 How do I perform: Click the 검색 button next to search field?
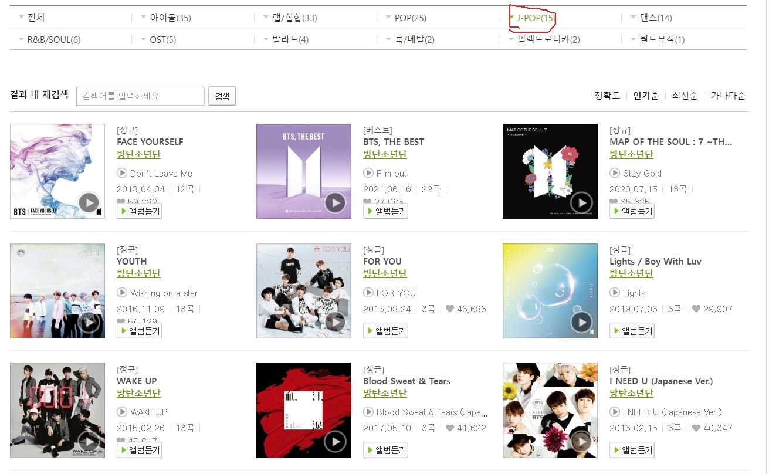(x=222, y=96)
